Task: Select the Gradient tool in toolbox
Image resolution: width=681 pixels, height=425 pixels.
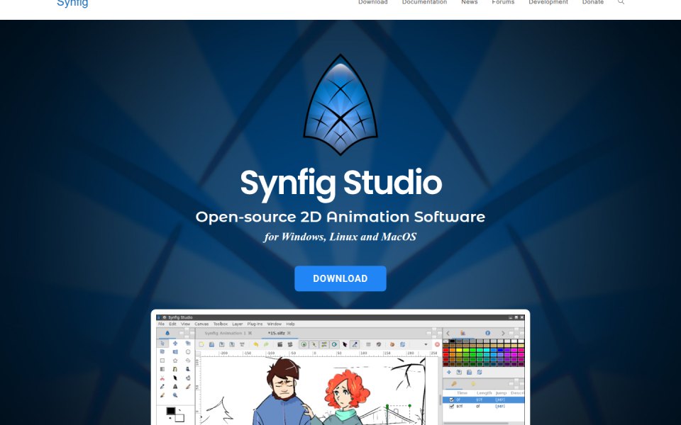Action: coord(162,369)
